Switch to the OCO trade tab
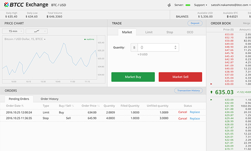 pos(190,32)
